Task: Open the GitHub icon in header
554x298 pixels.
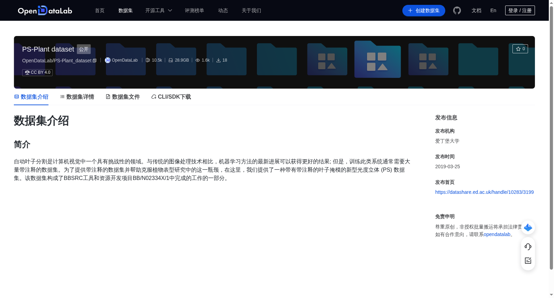Action: pyautogui.click(x=457, y=10)
